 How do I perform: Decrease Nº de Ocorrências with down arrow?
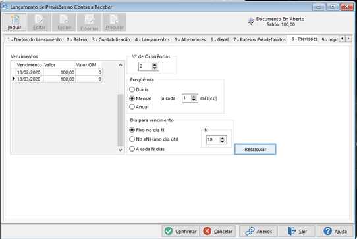coord(155,68)
